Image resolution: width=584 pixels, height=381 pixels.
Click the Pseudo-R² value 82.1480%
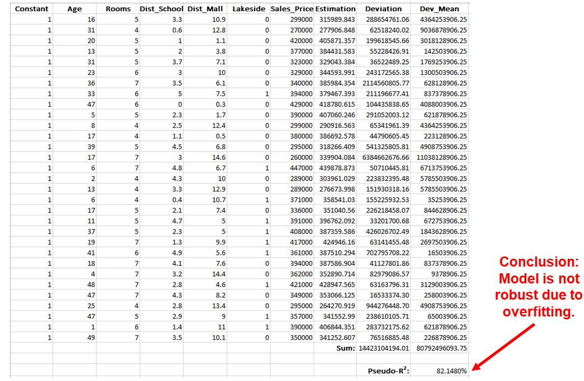[x=451, y=371]
